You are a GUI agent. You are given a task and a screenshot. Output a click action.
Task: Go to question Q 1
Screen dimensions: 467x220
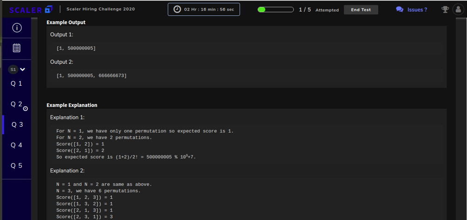(16, 84)
